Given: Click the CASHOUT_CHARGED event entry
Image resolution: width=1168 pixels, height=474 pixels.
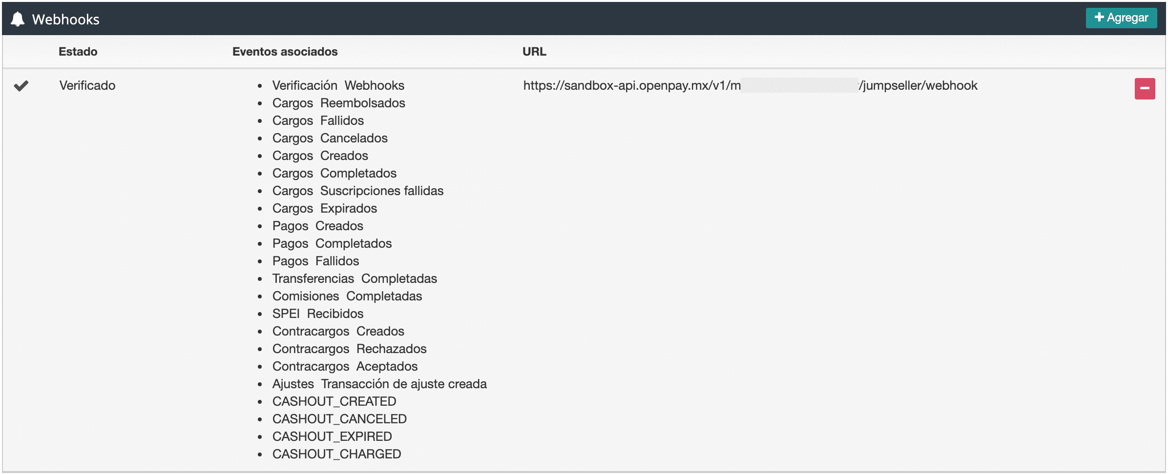Looking at the screenshot, I should [x=336, y=454].
